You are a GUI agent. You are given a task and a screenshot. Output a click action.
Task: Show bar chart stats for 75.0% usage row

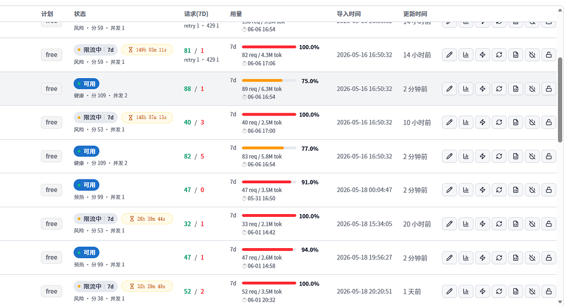(x=466, y=89)
